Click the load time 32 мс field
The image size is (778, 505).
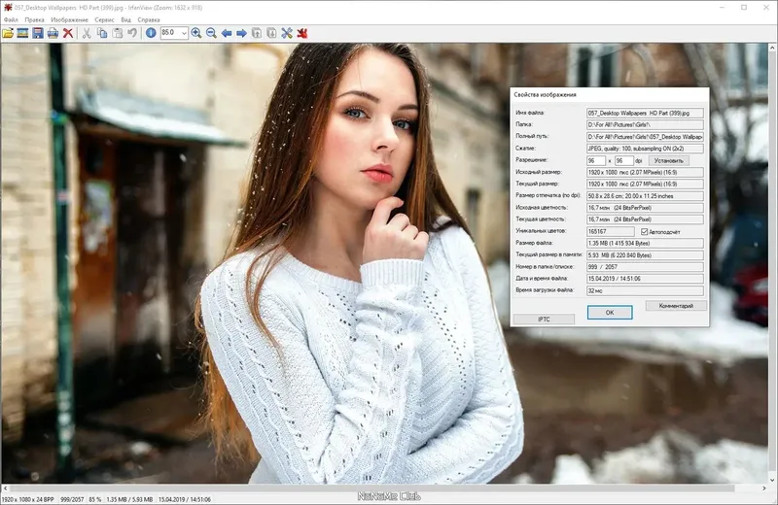[x=645, y=290]
